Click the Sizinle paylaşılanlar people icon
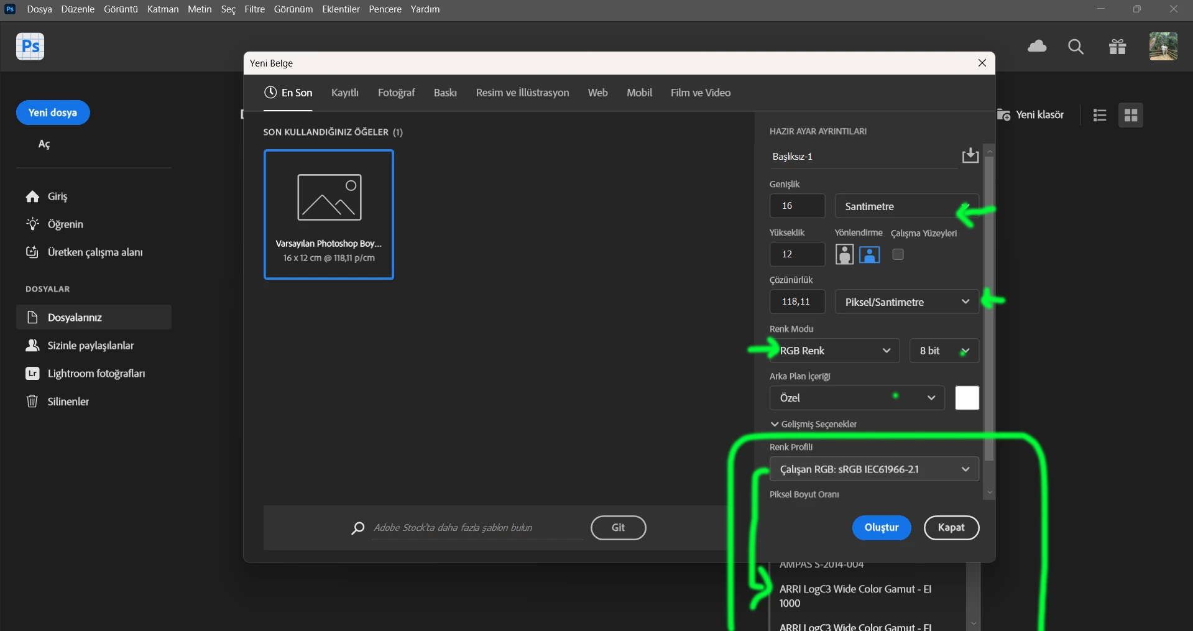 pos(32,345)
